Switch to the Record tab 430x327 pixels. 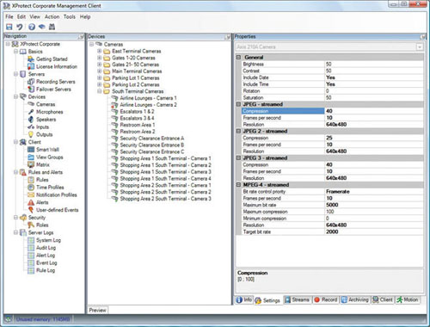tap(326, 299)
